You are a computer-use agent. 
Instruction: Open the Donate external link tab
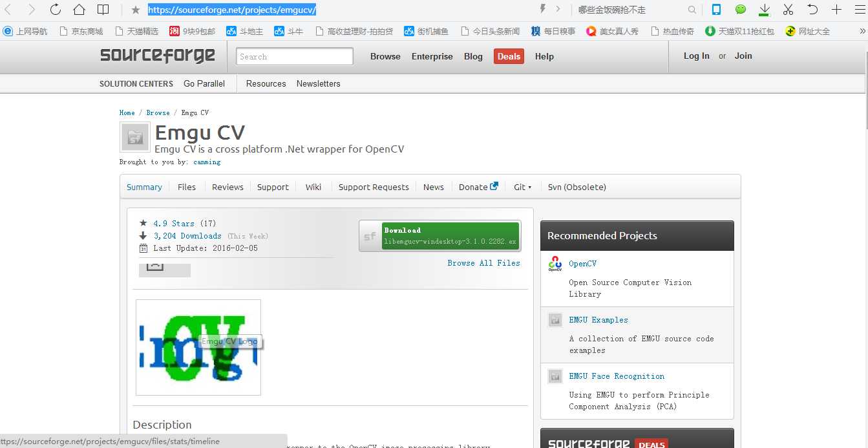tap(478, 187)
